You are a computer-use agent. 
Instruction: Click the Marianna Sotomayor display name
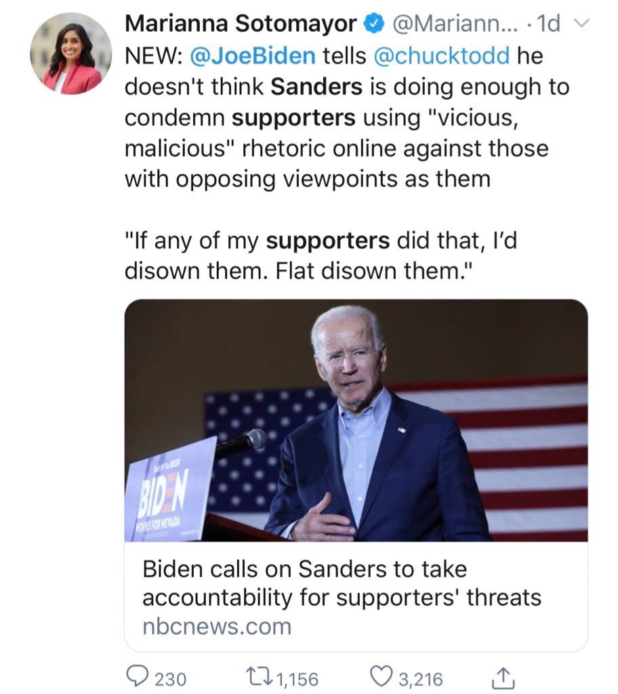pyautogui.click(x=241, y=24)
